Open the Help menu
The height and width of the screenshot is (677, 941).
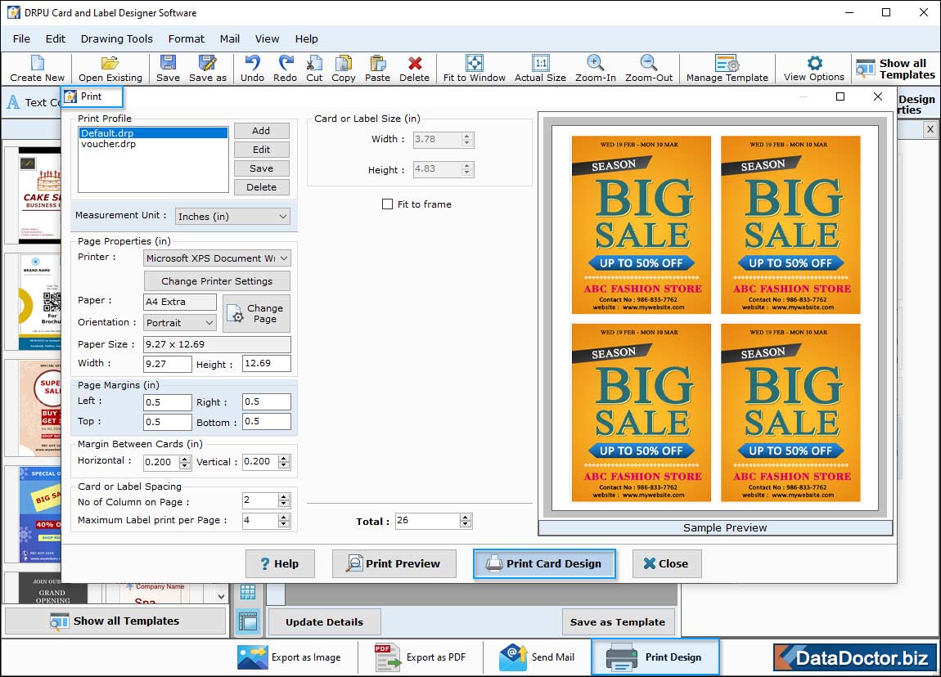click(x=306, y=39)
